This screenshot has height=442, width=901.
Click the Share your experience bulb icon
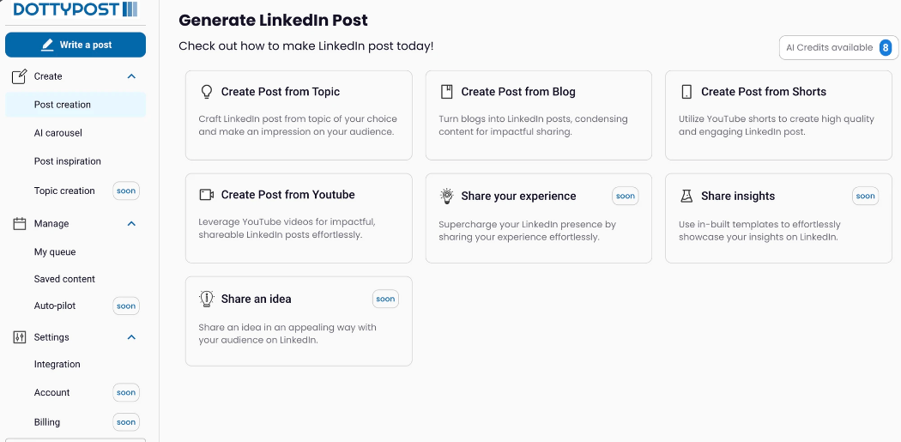[x=446, y=196]
